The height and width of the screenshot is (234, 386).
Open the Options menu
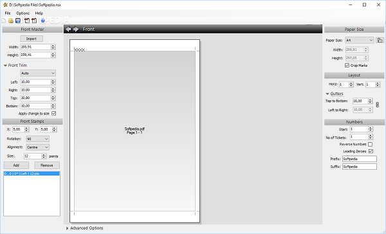pos(23,14)
